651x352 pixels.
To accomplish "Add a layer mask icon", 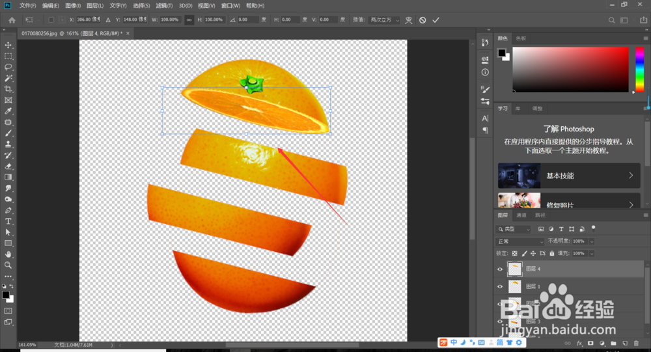I will tap(591, 344).
